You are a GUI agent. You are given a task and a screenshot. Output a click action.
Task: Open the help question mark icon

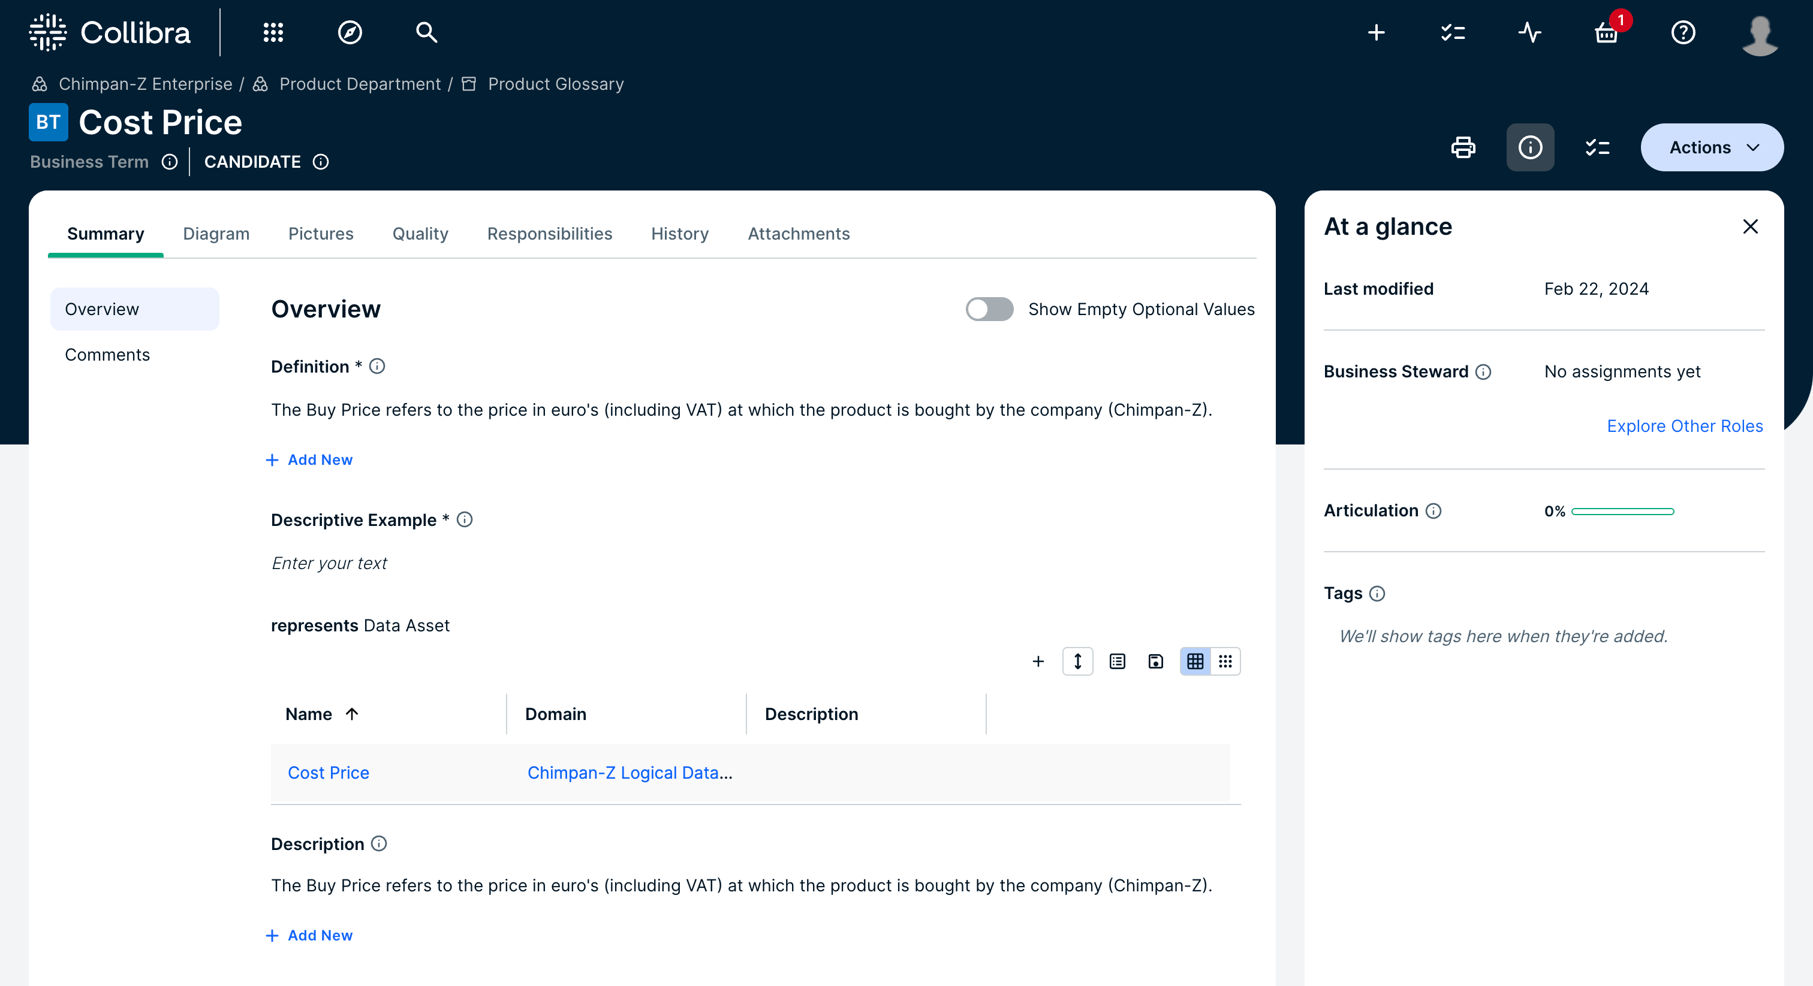pos(1684,32)
